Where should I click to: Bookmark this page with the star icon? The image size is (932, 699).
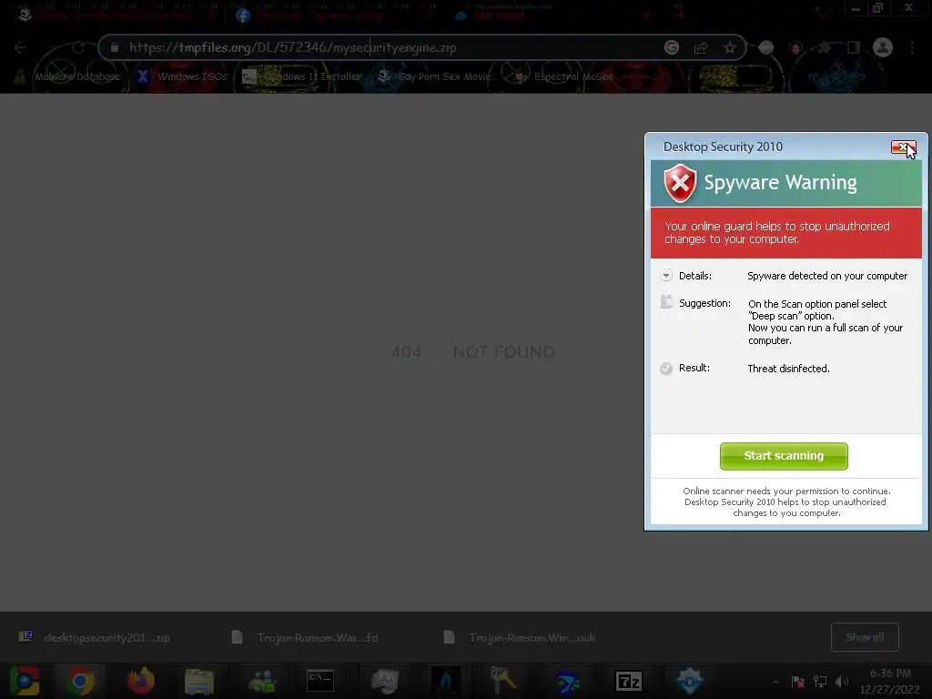click(729, 47)
